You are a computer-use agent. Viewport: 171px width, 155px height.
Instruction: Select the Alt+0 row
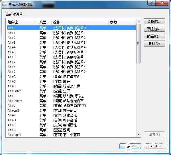71,28
